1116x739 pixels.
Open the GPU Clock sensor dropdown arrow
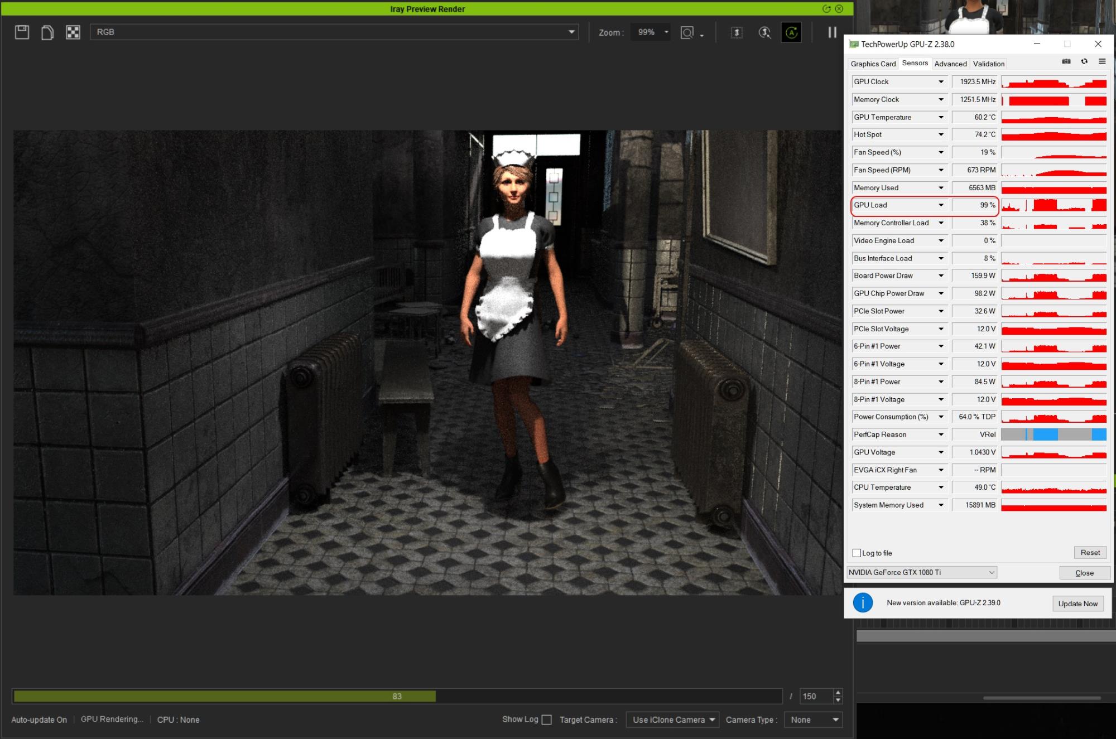click(x=941, y=81)
